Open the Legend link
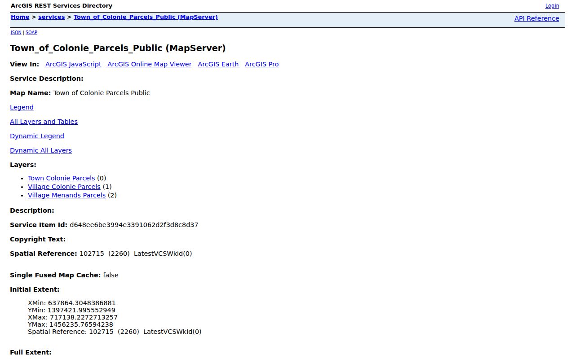Image resolution: width=575 pixels, height=359 pixels. tap(22, 107)
